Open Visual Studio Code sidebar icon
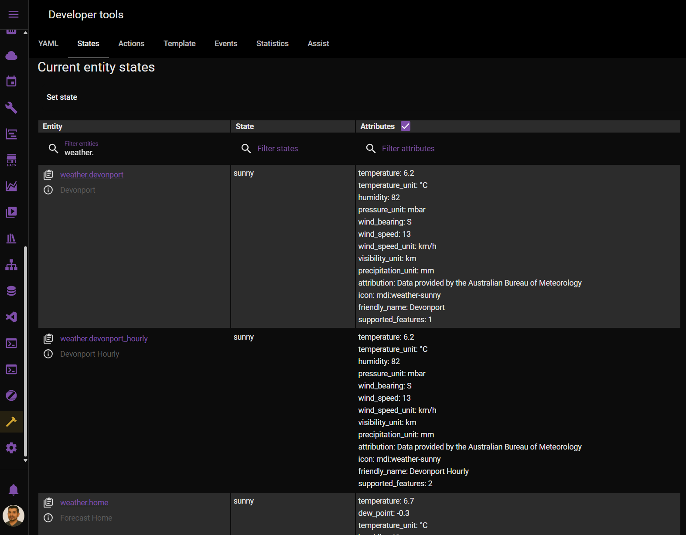 pos(11,317)
